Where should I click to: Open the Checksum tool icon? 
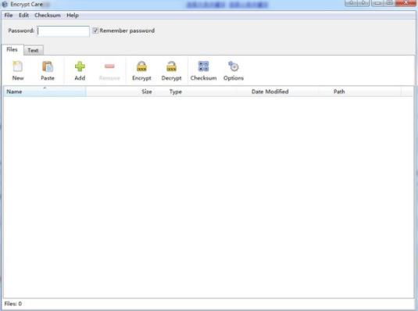point(204,66)
